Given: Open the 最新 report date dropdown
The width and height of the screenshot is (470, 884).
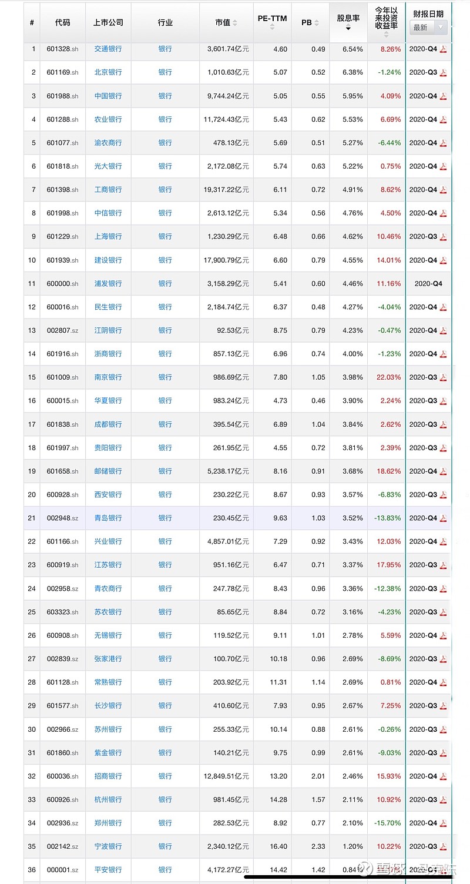Looking at the screenshot, I should click(x=428, y=28).
